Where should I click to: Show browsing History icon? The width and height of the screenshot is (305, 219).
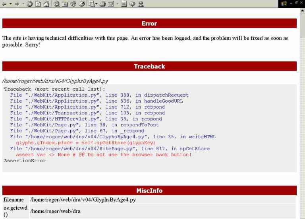pyautogui.click(x=81, y=4)
